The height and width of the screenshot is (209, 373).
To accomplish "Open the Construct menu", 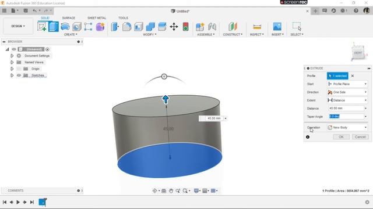I will pyautogui.click(x=233, y=35).
